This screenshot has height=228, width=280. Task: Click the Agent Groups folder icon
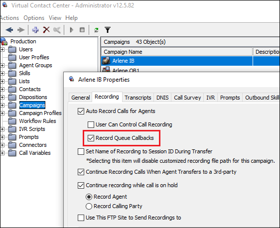[x=12, y=65]
